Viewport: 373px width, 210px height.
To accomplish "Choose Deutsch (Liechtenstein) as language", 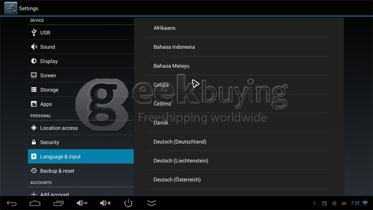I will point(239,161).
